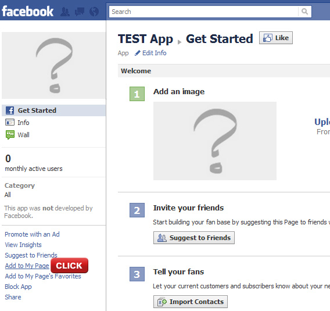Click inside the Search input field
This screenshot has width=330, height=311.
click(x=203, y=12)
